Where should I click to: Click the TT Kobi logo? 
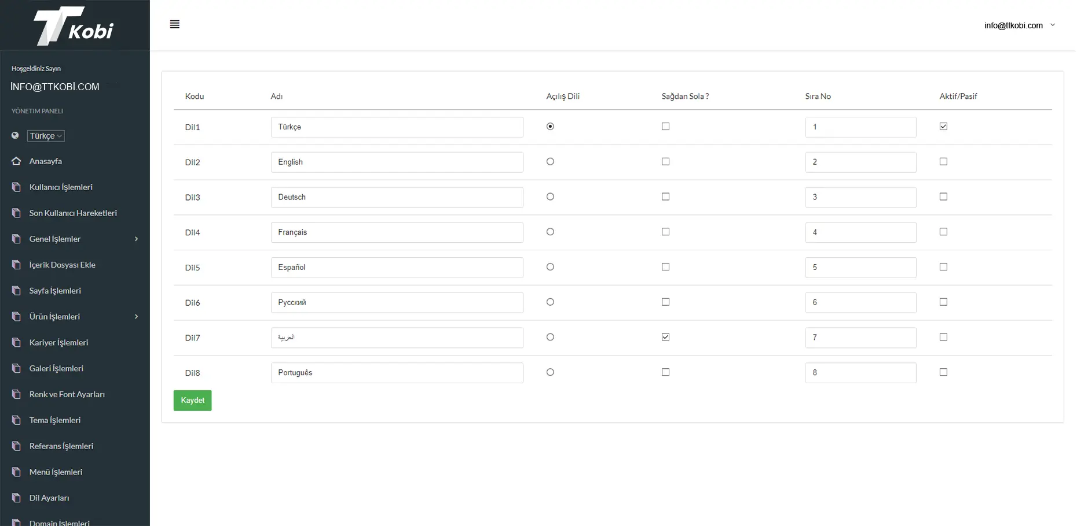point(74,26)
